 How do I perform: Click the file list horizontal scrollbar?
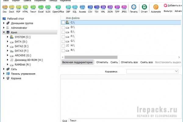tap(91, 57)
